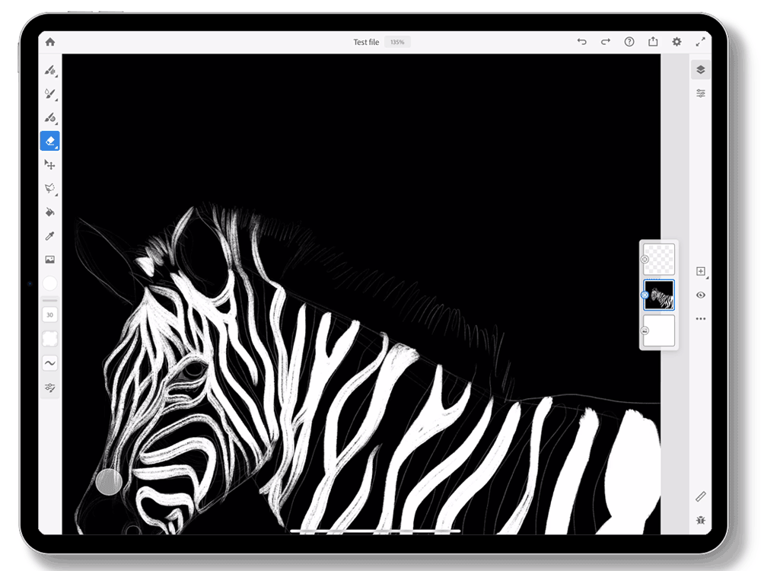Tap the circular touch shortcut on canvas
Image resolution: width=761 pixels, height=571 pixels.
pyautogui.click(x=109, y=482)
